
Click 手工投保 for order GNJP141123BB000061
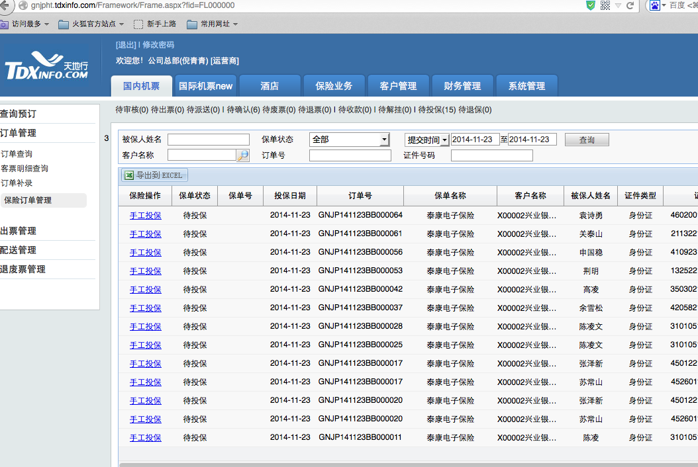(x=145, y=234)
